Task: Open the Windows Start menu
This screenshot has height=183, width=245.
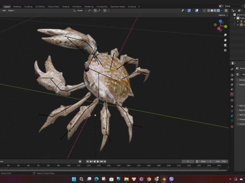Action: [x=74, y=179]
